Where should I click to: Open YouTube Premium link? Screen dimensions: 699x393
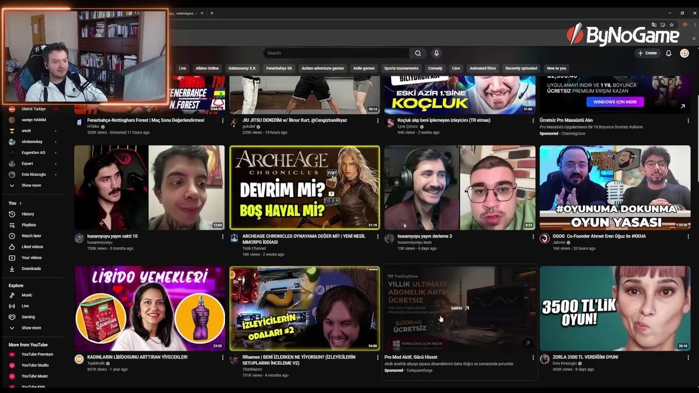pyautogui.click(x=37, y=354)
